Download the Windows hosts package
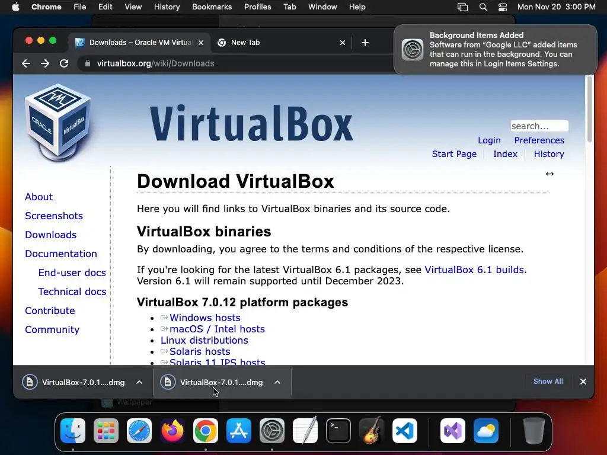The width and height of the screenshot is (607, 455). pyautogui.click(x=205, y=318)
